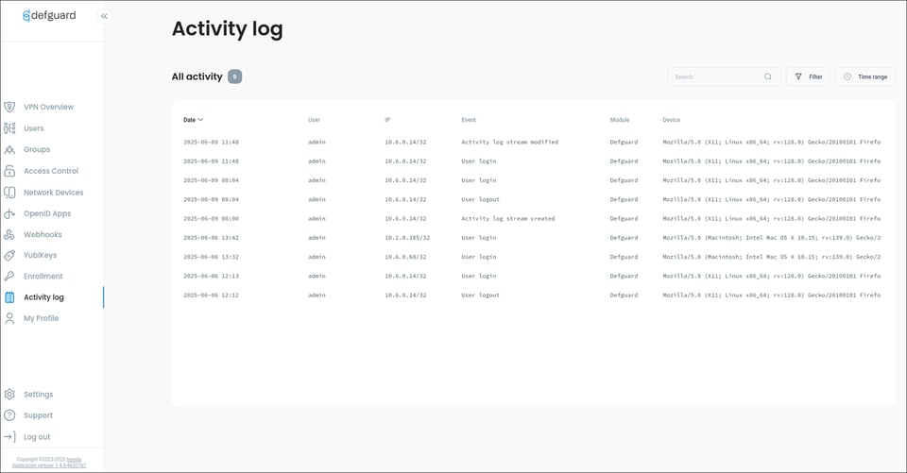Click the Search input field
The image size is (907, 473).
coord(714,76)
